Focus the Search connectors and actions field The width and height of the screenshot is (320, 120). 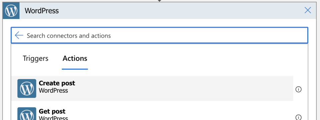(159, 35)
